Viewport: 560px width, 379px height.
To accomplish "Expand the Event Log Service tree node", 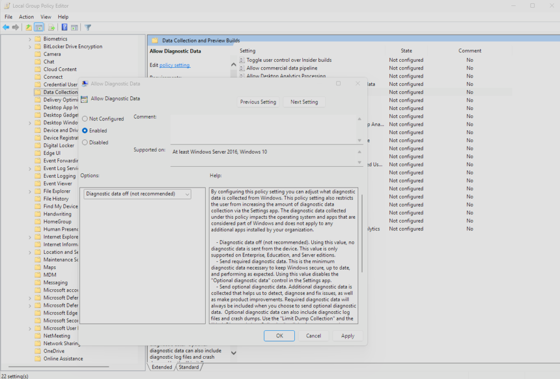I will coord(30,168).
